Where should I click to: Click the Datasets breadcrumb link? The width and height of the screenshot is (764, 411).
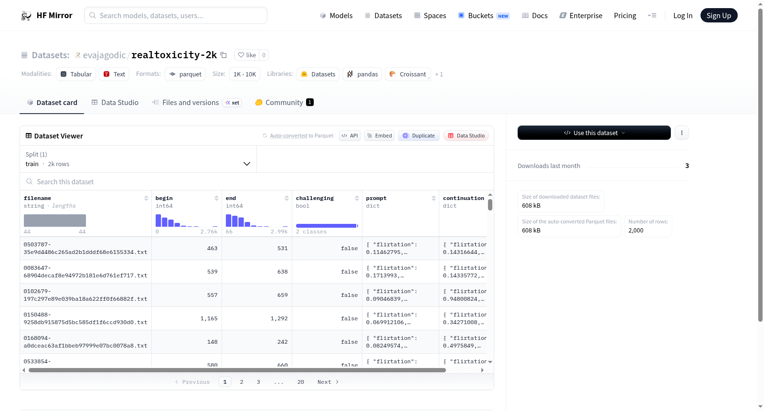50,55
